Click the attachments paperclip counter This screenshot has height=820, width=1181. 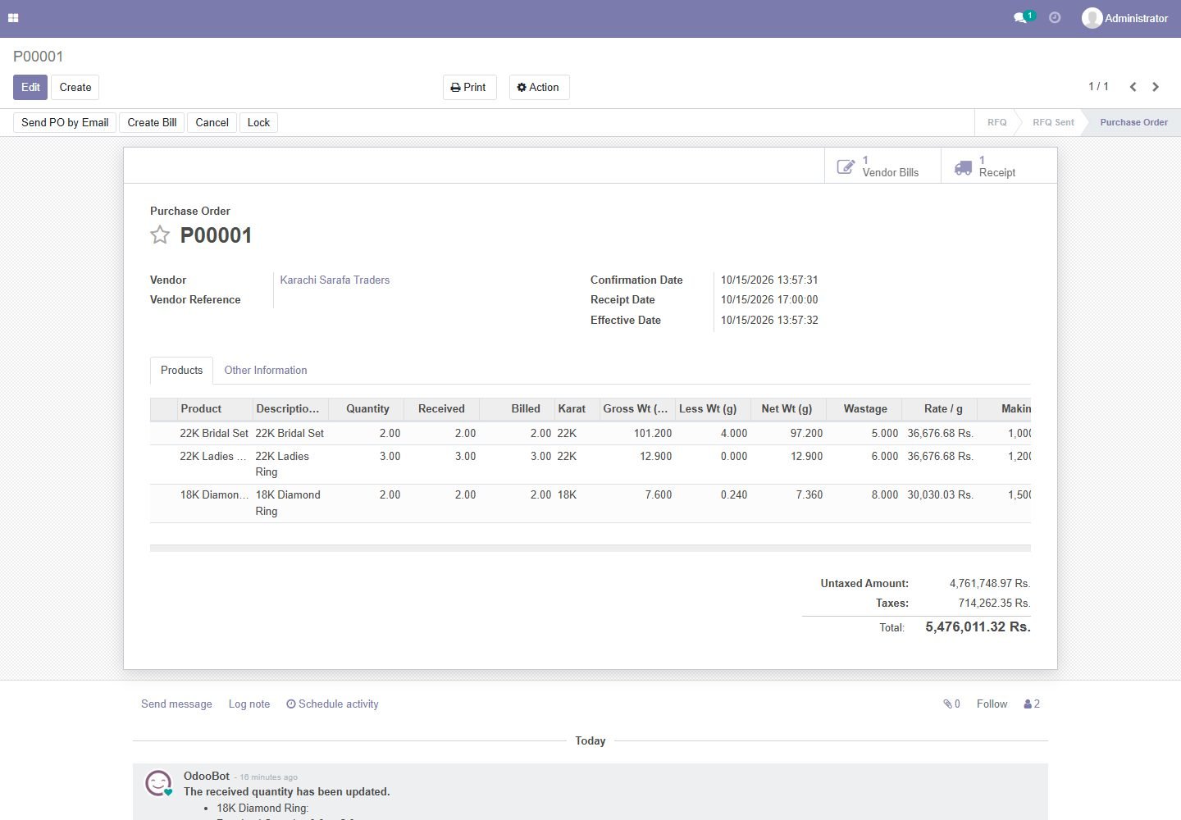pos(951,704)
